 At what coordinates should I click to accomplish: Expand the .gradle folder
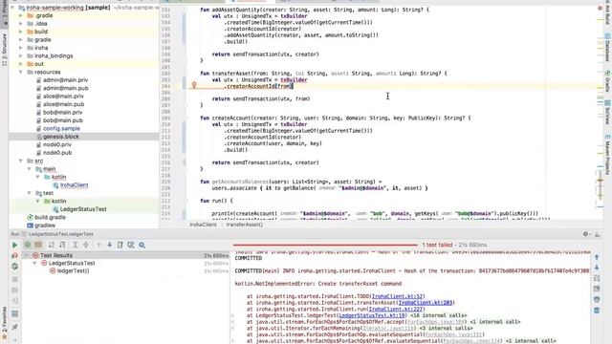[x=21, y=15]
